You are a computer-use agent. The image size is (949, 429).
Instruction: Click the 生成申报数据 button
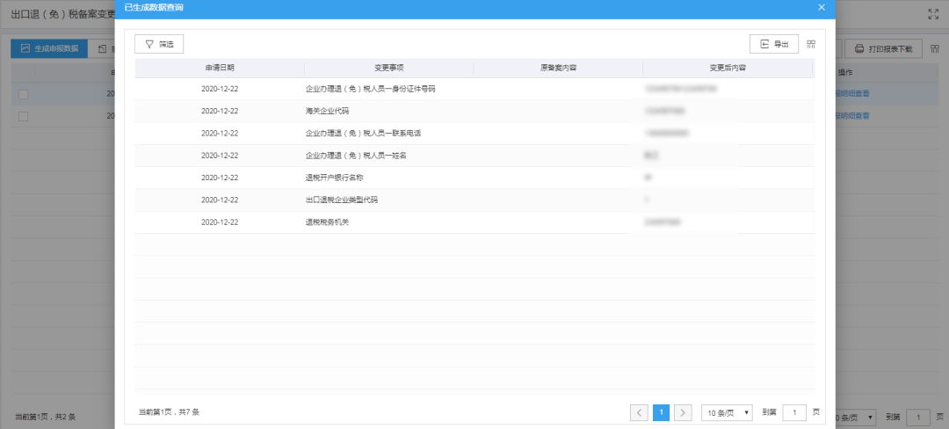[49, 49]
